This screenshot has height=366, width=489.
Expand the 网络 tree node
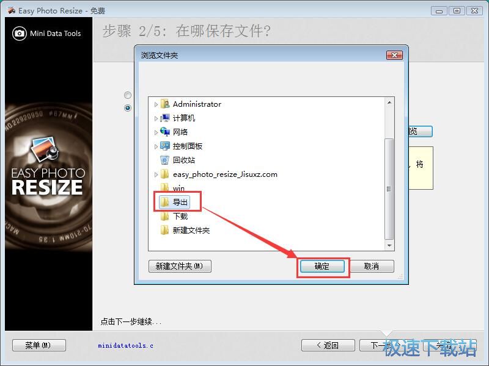coord(156,132)
